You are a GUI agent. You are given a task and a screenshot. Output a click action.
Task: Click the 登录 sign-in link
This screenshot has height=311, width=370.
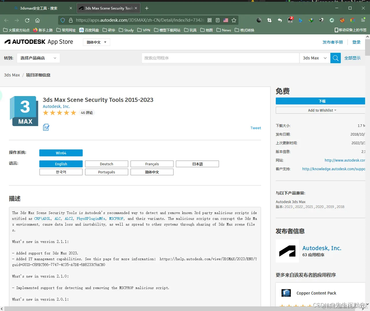coord(356,42)
